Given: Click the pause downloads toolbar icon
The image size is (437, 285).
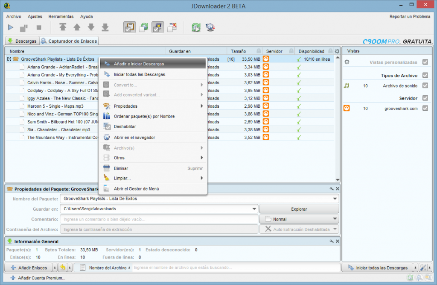Looking at the screenshot, I should point(24,27).
